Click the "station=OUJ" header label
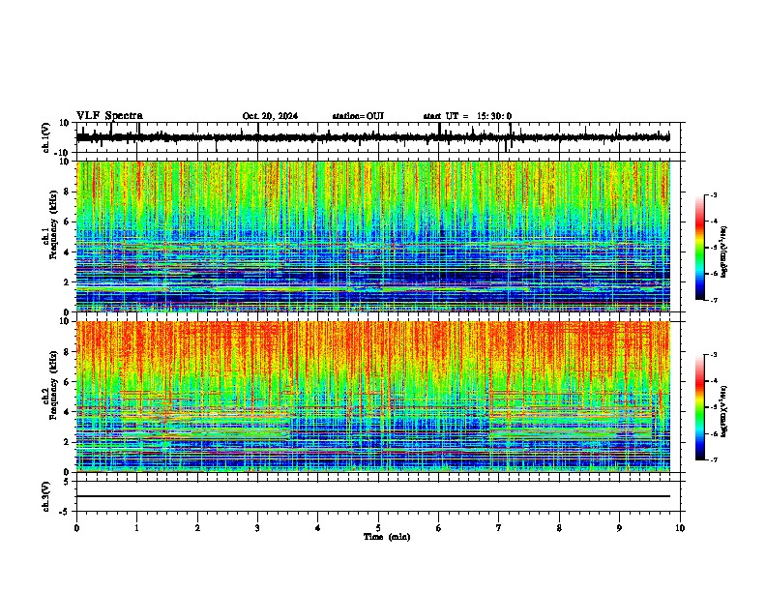 pos(358,116)
